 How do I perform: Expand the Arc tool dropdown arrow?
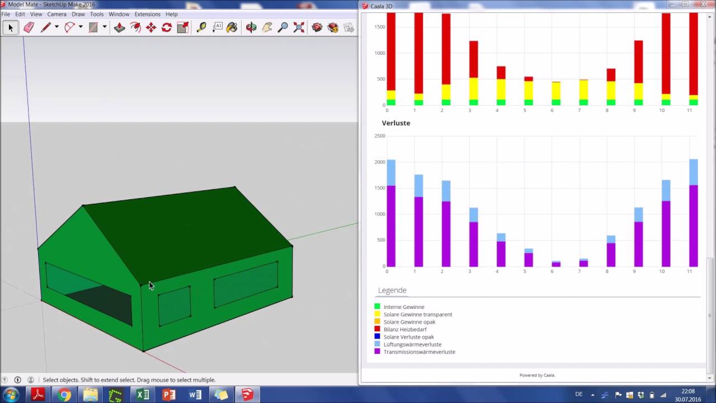pos(81,27)
